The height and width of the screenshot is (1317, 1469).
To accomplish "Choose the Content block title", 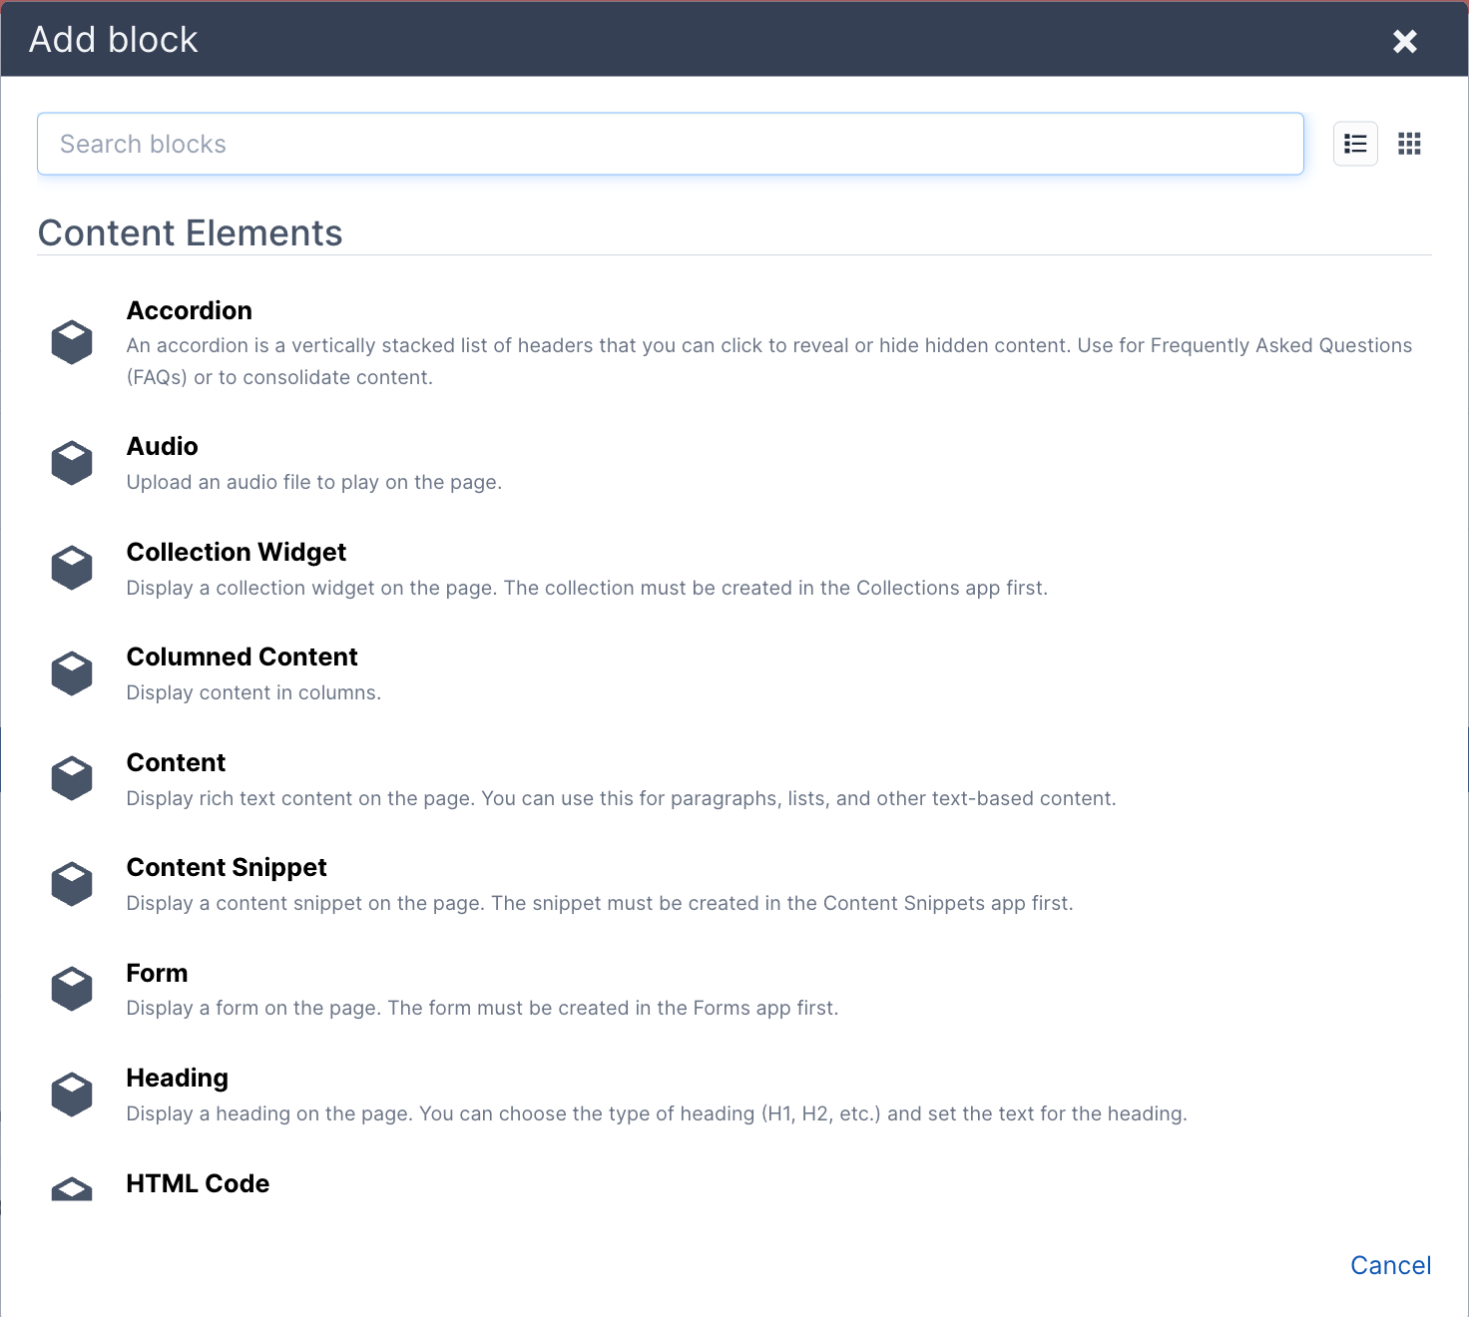I will [x=177, y=762].
